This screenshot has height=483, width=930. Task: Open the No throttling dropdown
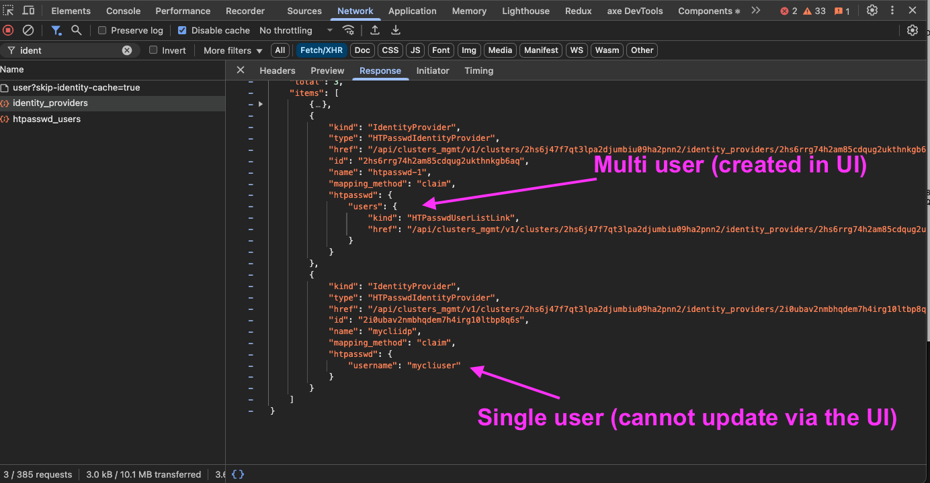tap(296, 30)
